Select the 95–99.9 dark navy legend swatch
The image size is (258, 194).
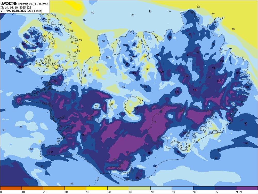[x=225, y=188]
